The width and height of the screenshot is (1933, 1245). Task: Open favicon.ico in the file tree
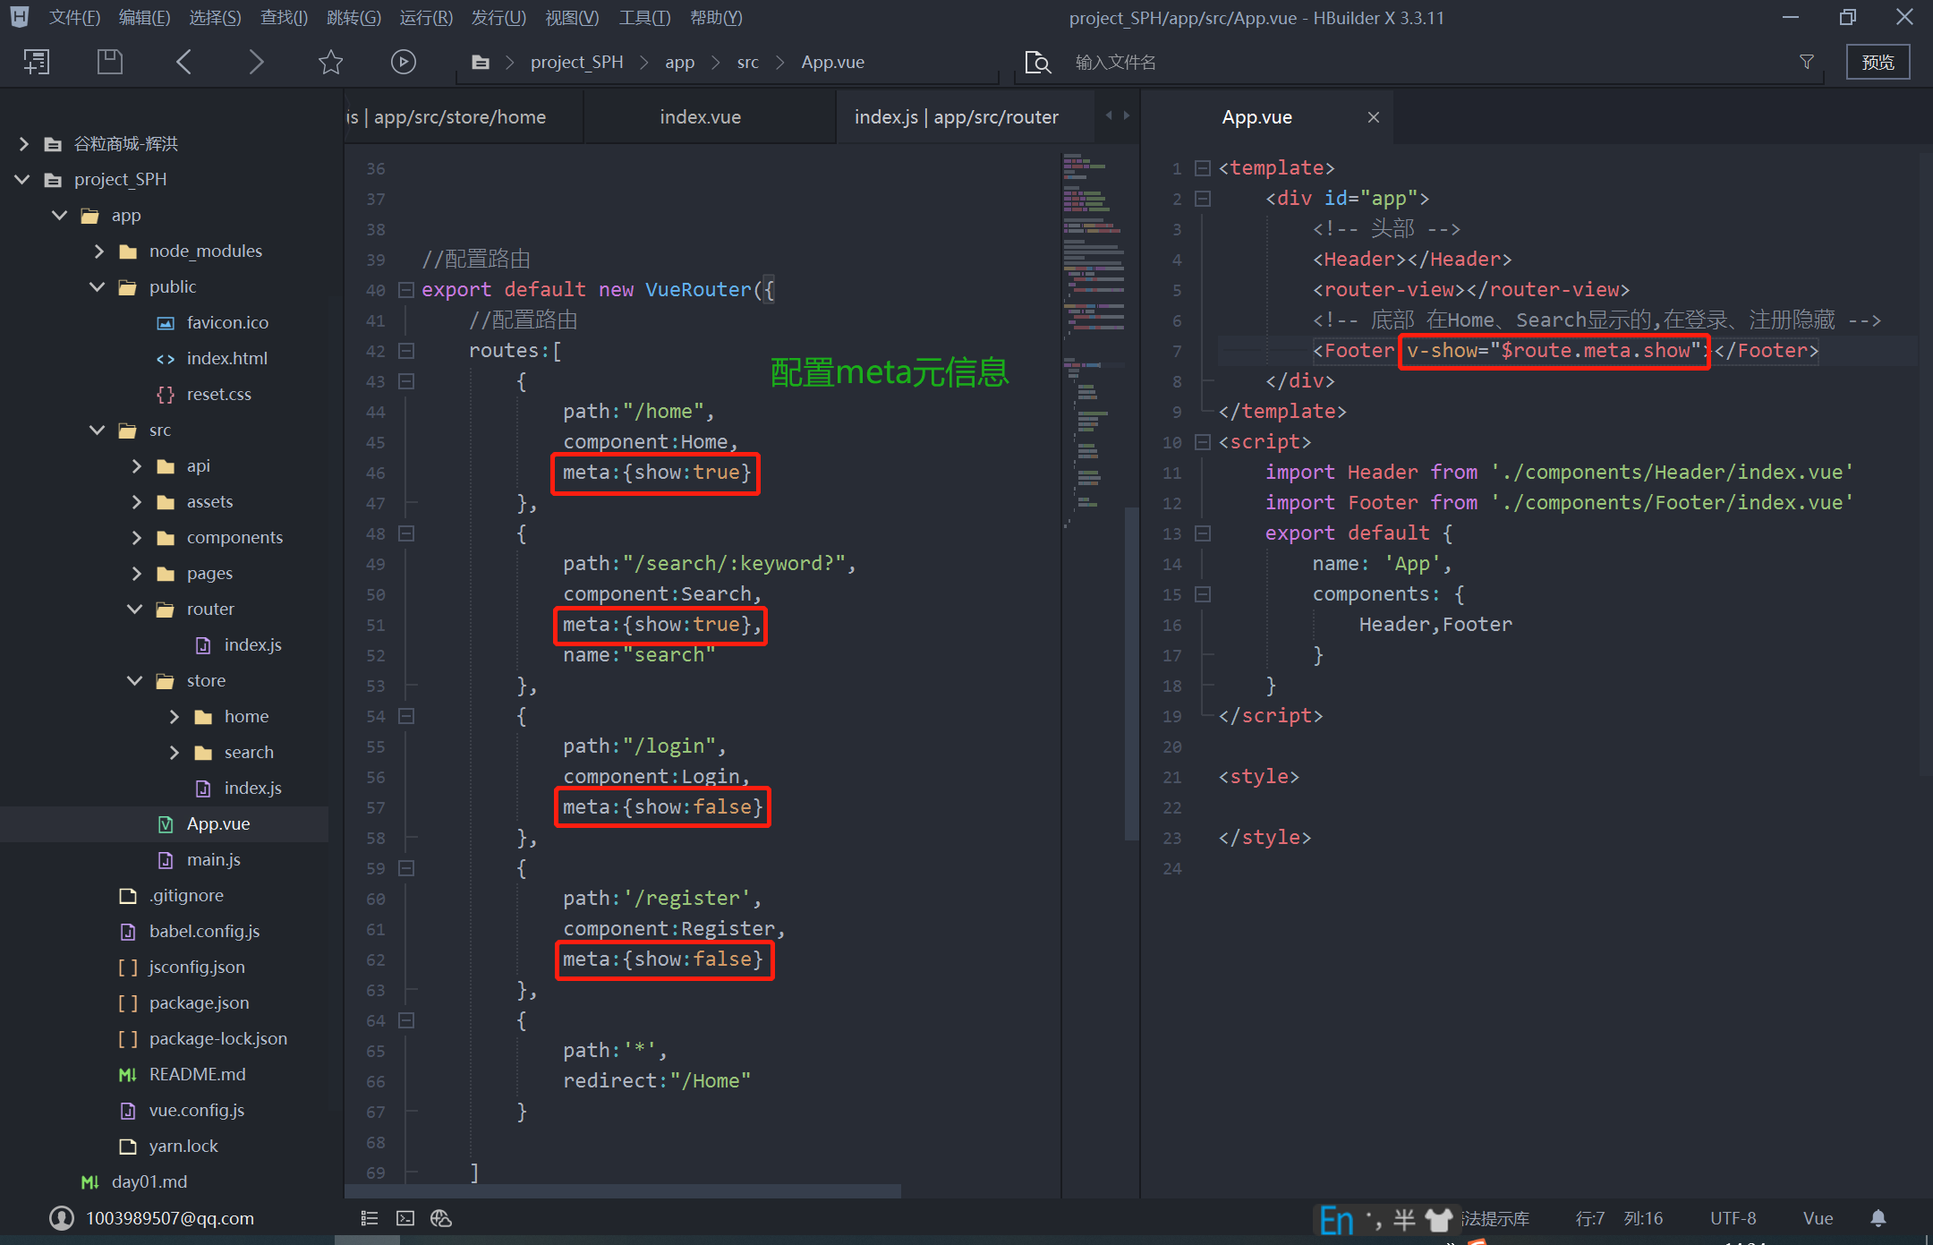coord(227,322)
